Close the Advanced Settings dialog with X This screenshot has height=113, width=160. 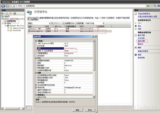tap(95, 36)
